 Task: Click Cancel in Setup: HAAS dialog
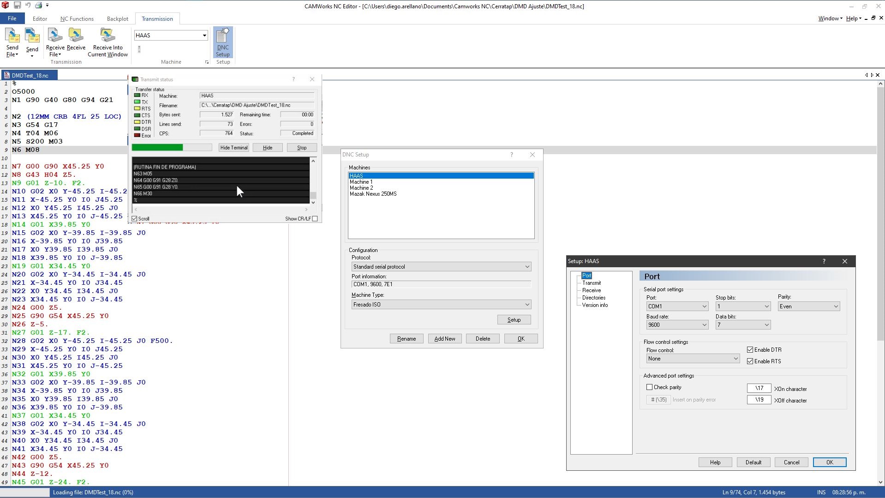point(792,462)
